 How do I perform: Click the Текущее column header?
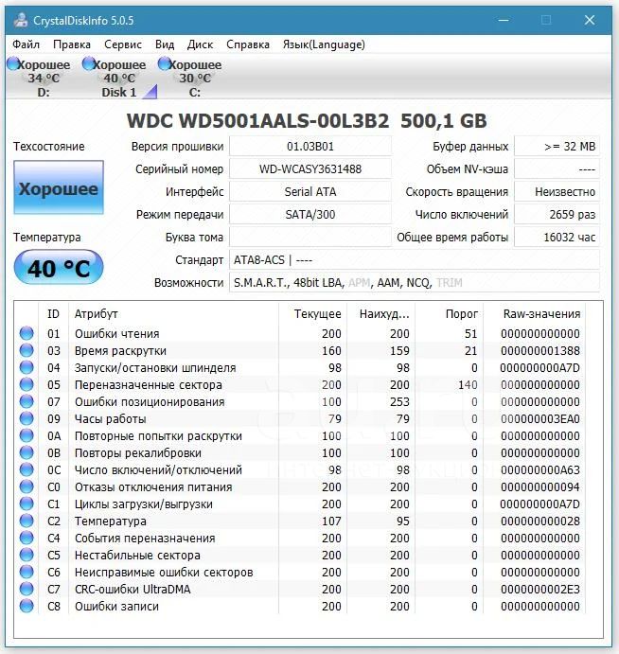click(x=313, y=313)
